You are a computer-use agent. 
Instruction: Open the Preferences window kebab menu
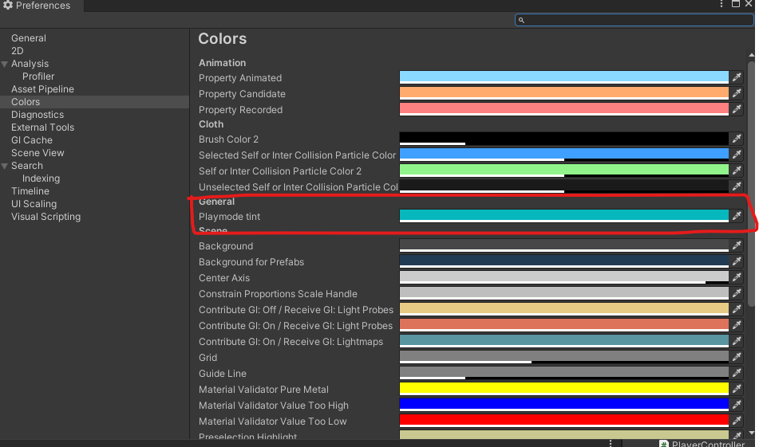pyautogui.click(x=721, y=4)
